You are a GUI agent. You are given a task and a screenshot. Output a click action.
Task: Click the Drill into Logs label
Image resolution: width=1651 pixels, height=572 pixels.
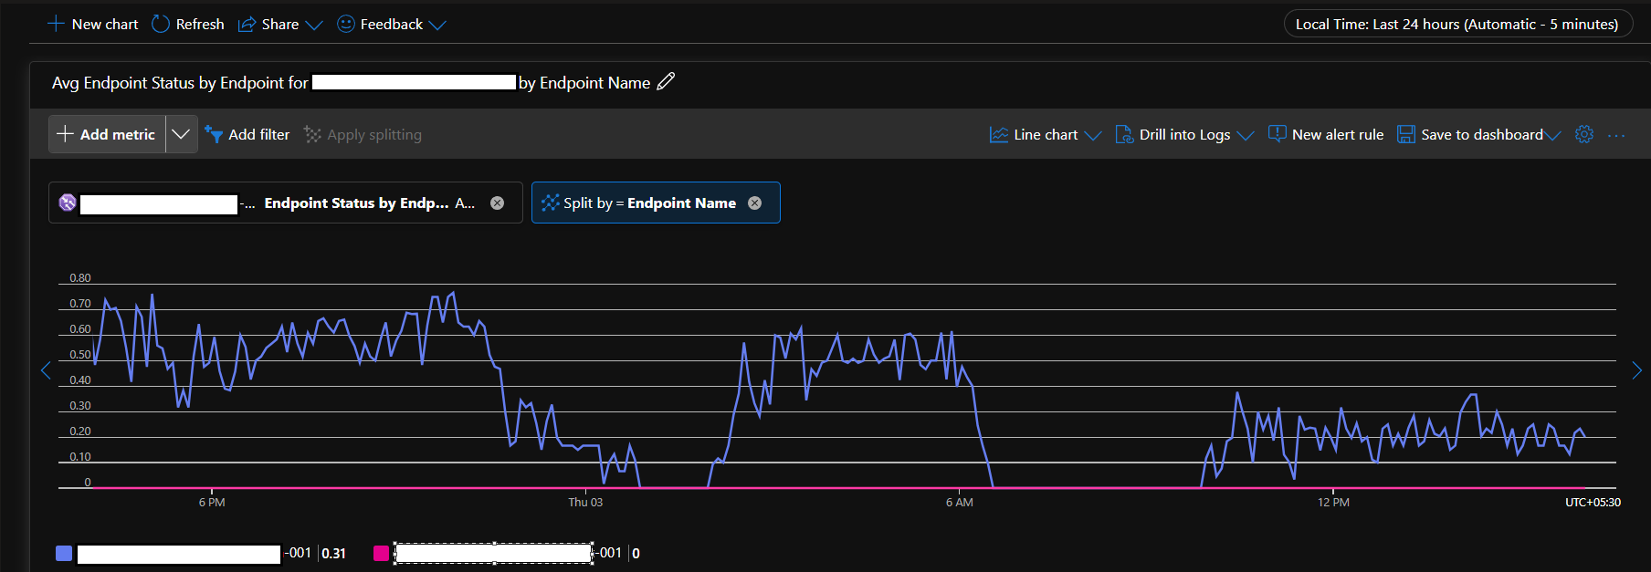coord(1184,135)
